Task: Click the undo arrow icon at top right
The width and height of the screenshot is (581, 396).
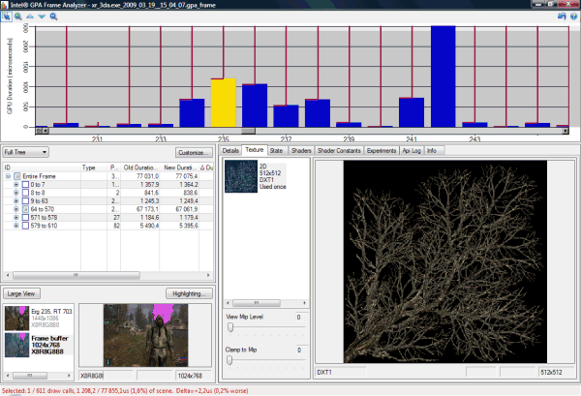Action: click(562, 16)
